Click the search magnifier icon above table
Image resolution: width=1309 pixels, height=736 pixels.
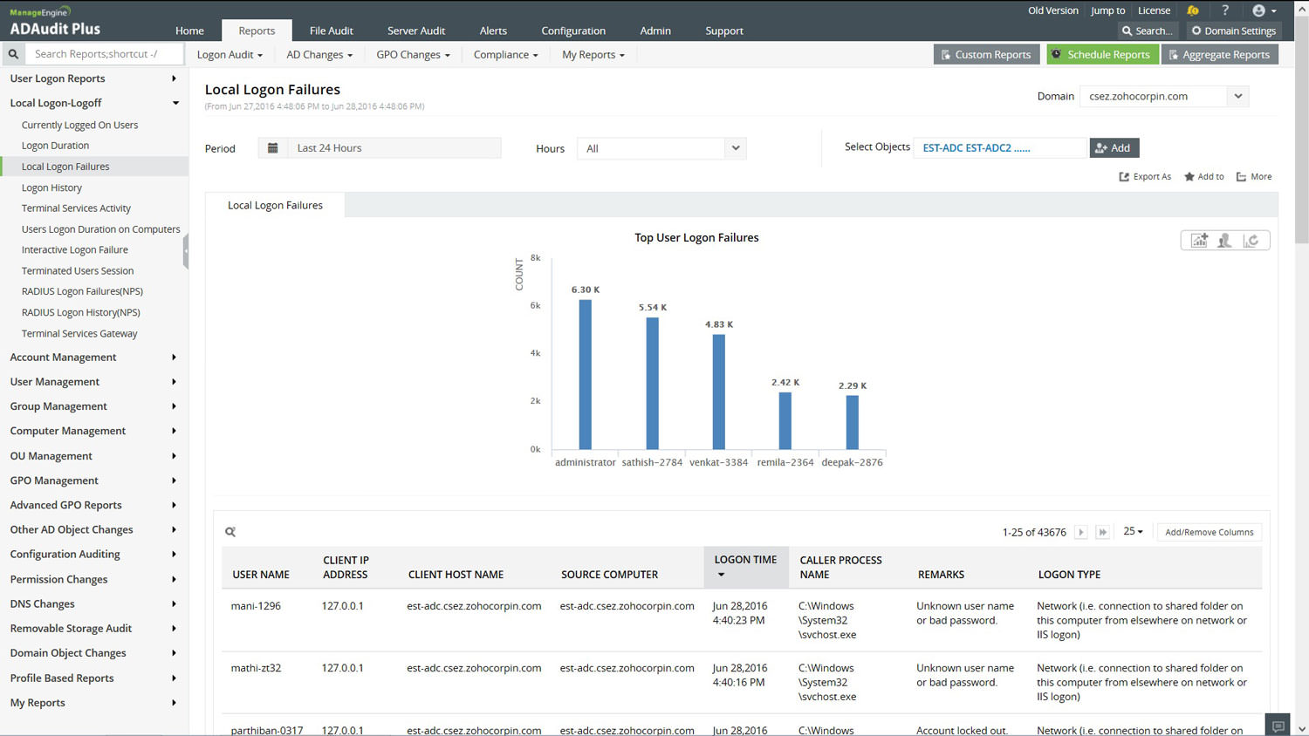click(230, 532)
